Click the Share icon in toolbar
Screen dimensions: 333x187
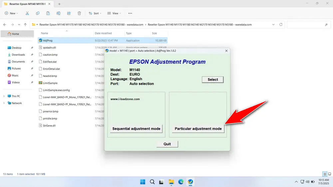point(69,13)
